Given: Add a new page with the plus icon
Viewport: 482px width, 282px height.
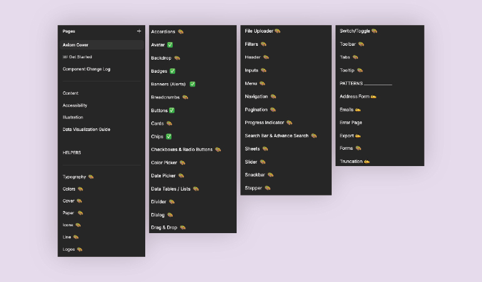Looking at the screenshot, I should (139, 31).
